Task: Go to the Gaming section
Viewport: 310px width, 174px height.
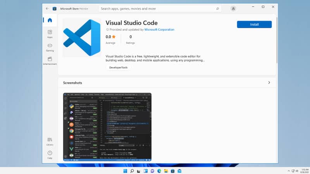Action: [x=50, y=48]
